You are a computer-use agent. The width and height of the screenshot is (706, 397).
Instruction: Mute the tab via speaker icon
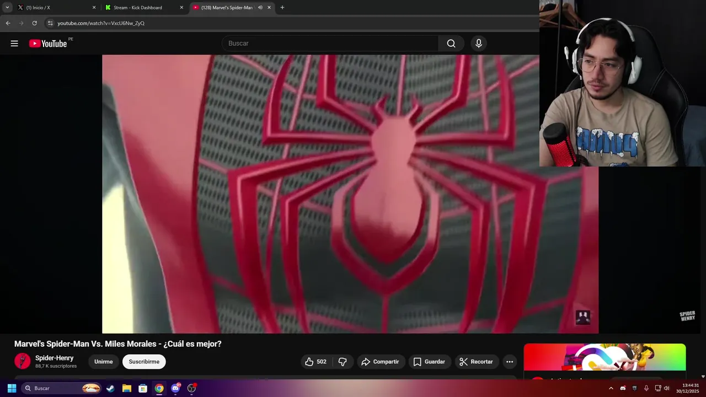pos(260,8)
